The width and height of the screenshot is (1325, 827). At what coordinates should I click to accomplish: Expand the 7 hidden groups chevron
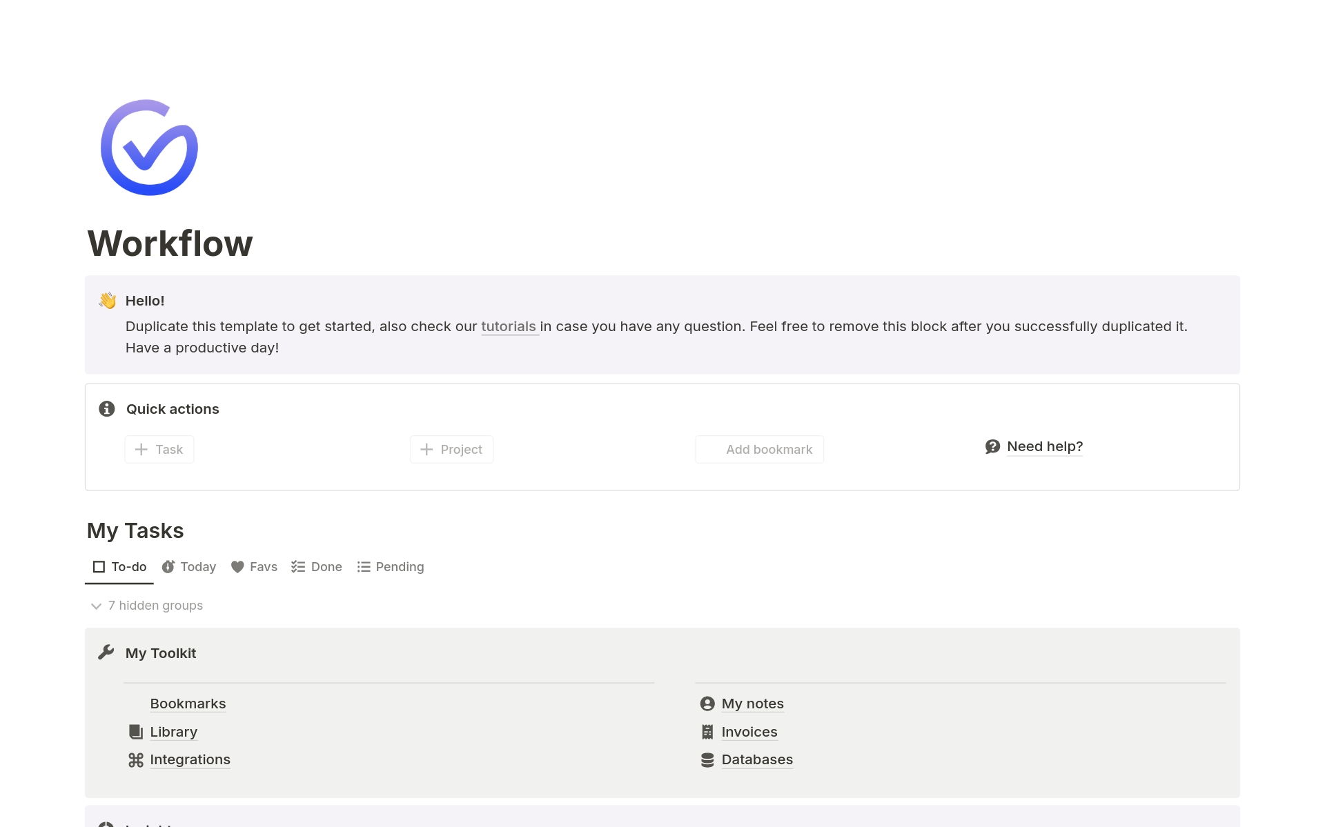pos(96,606)
